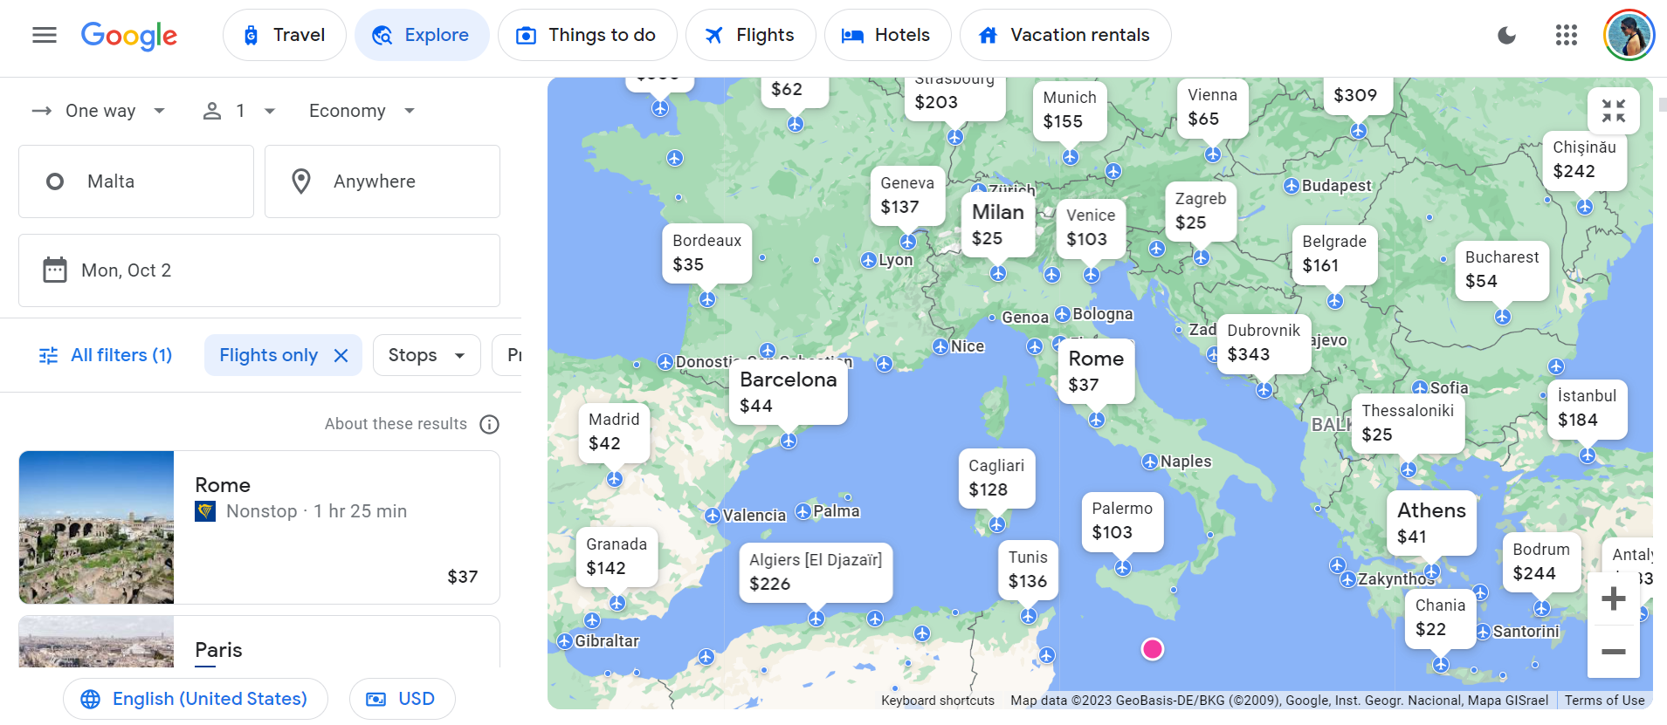The width and height of the screenshot is (1667, 725).
Task: Expand the Economy class dropdown
Action: click(x=362, y=111)
